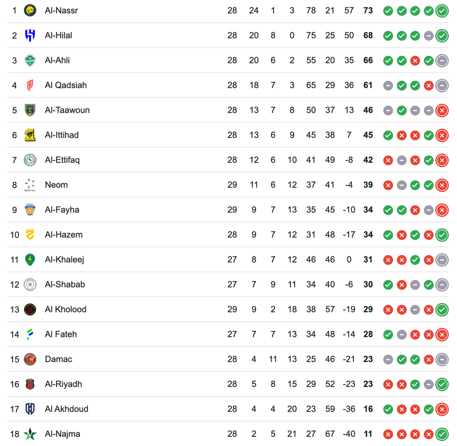
Task: Click the Al-Nassr club logo
Action: coord(30,11)
